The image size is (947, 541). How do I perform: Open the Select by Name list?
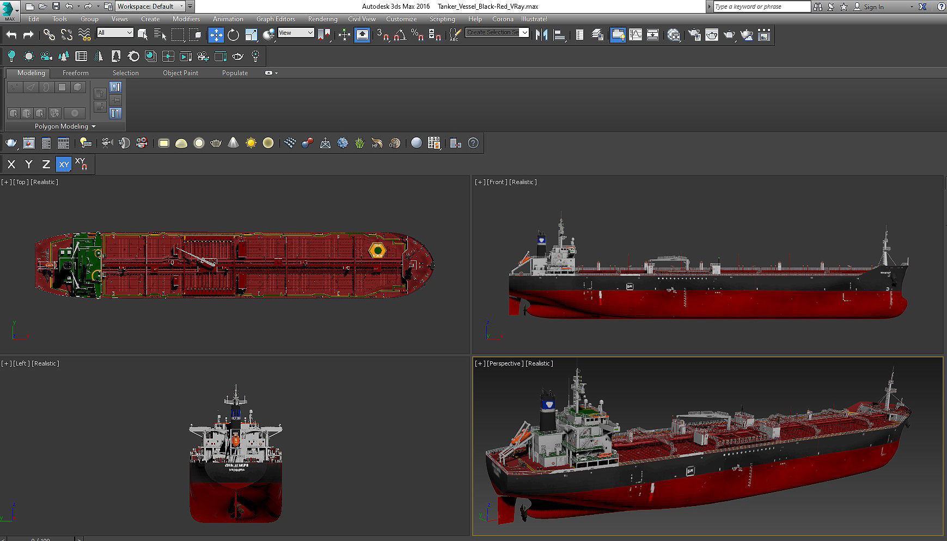160,35
